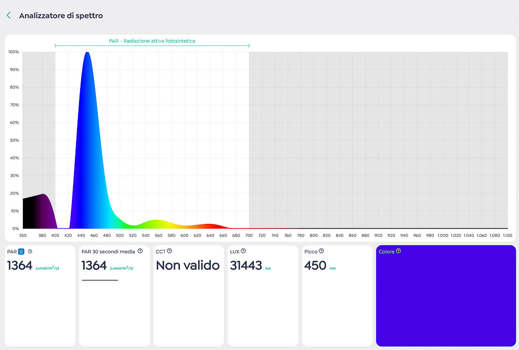Open help icon beside the PAR label
The image size is (519, 350).
(30, 251)
